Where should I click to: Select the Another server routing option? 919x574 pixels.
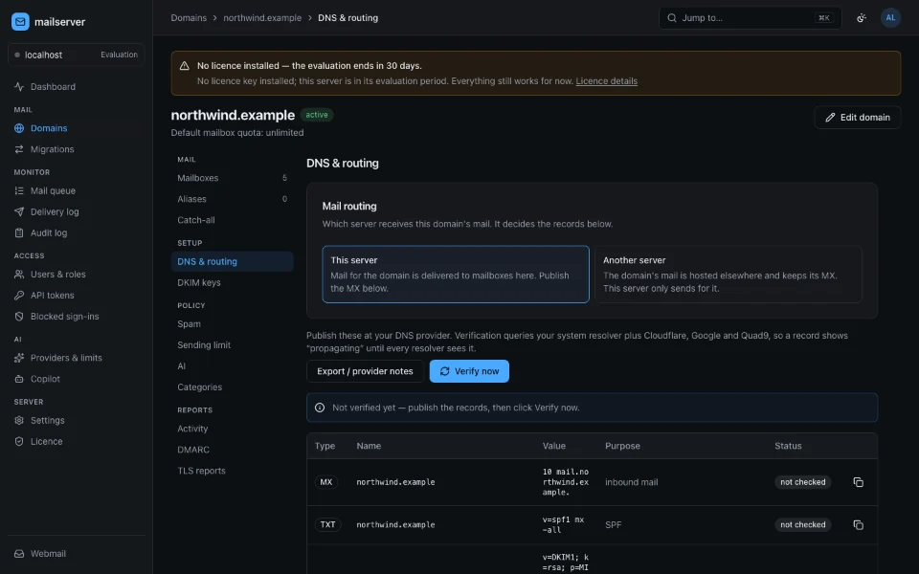point(728,275)
